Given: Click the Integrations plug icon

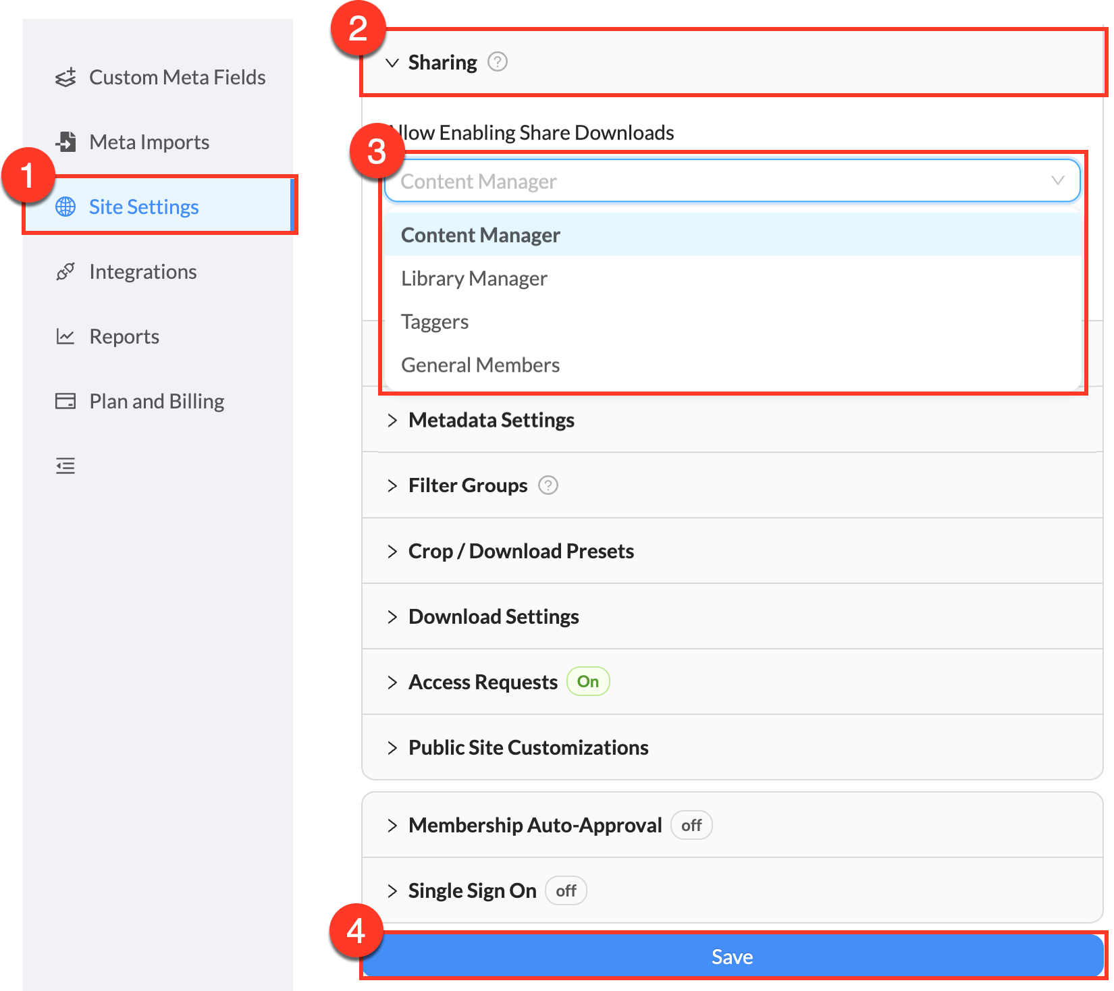Looking at the screenshot, I should (x=65, y=271).
